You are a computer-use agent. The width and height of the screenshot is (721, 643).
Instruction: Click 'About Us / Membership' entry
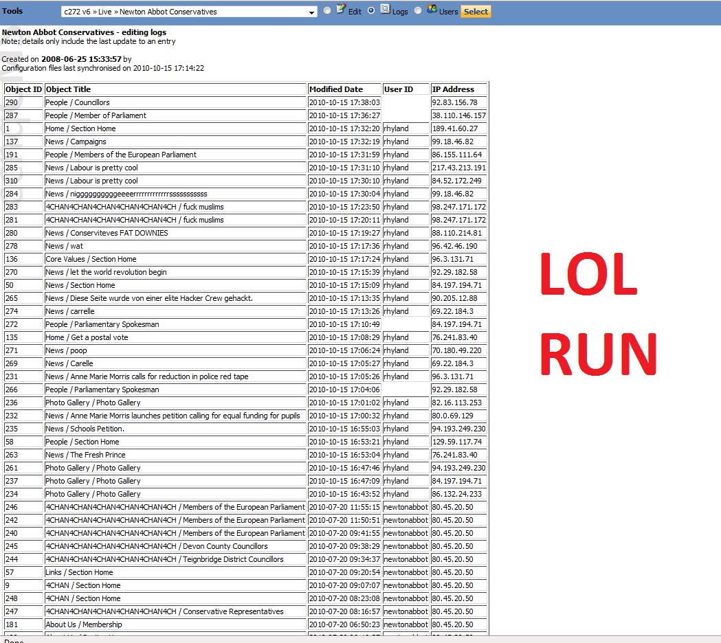click(84, 624)
